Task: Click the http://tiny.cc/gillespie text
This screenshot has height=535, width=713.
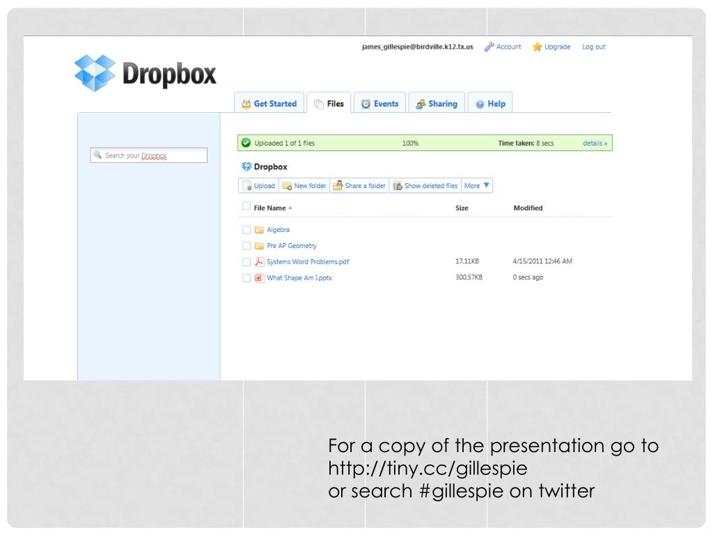Action: (428, 468)
